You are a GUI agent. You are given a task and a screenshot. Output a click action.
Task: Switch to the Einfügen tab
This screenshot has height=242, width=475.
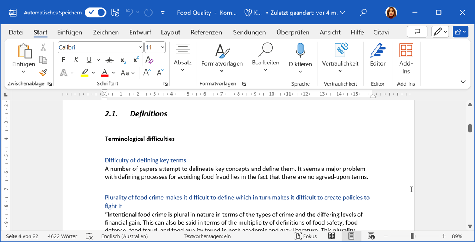pyautogui.click(x=69, y=32)
